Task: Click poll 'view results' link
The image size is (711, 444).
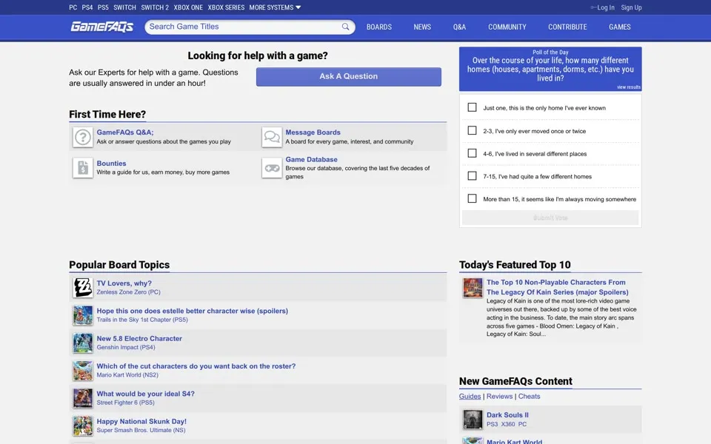Action: click(629, 87)
